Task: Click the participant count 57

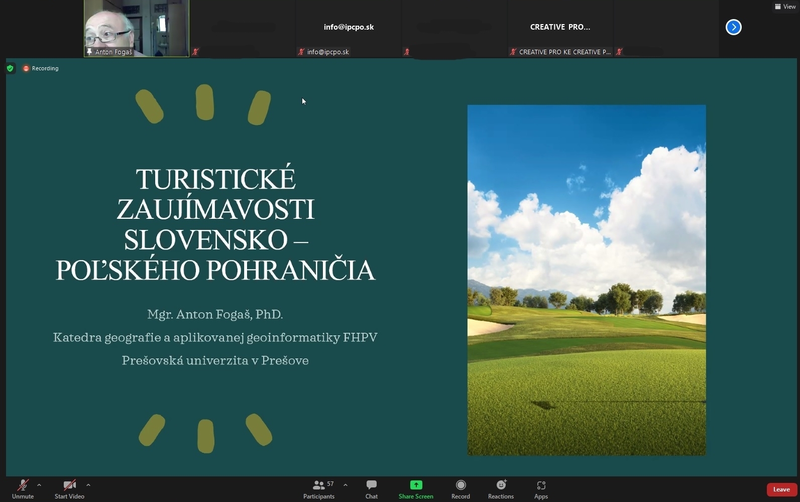Action: pos(330,484)
